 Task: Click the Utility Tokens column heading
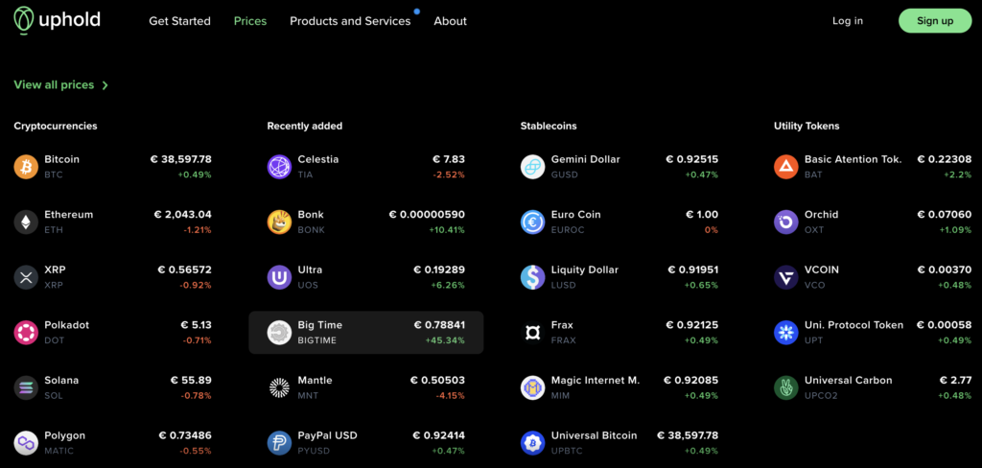tap(807, 126)
